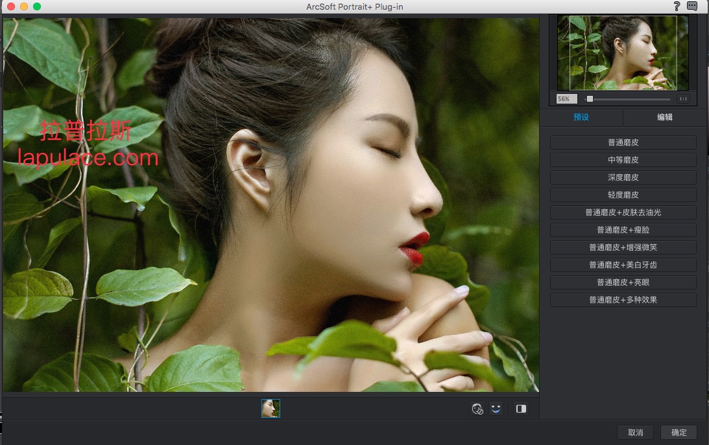Open help with the question mark icon
The height and width of the screenshot is (445, 709).
[x=677, y=6]
